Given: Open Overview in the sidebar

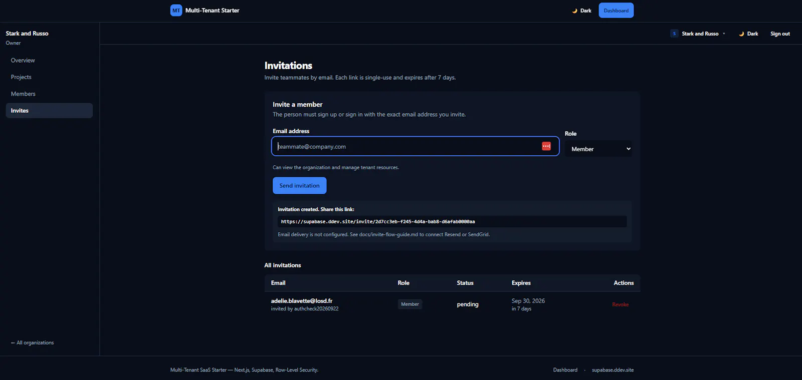Looking at the screenshot, I should (x=49, y=60).
